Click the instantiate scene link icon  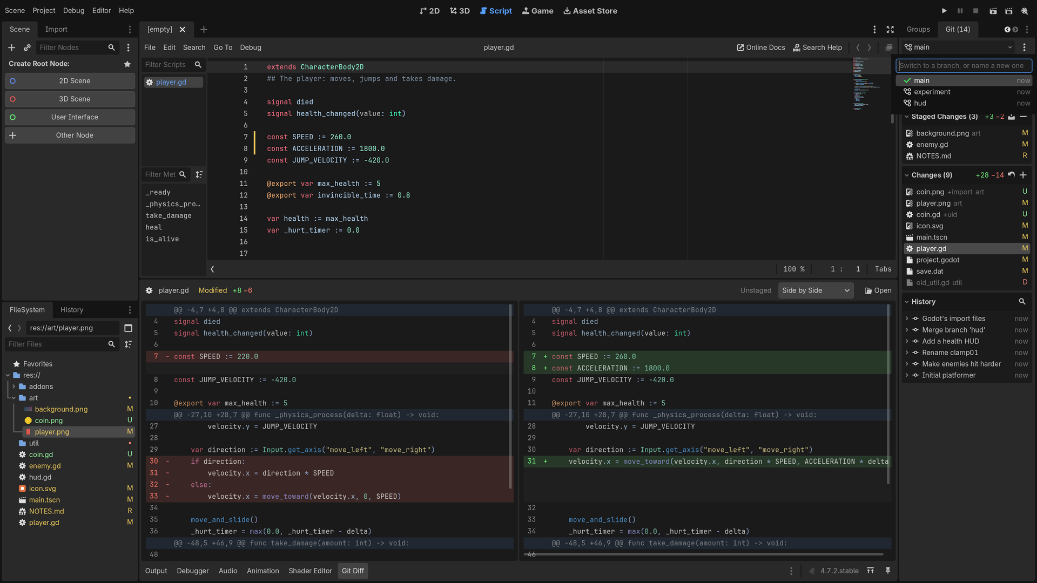coord(27,48)
